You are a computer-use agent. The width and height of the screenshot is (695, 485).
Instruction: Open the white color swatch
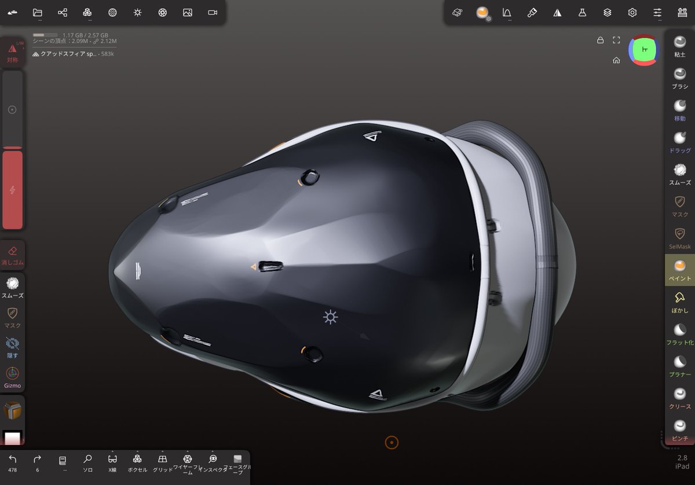click(12, 438)
